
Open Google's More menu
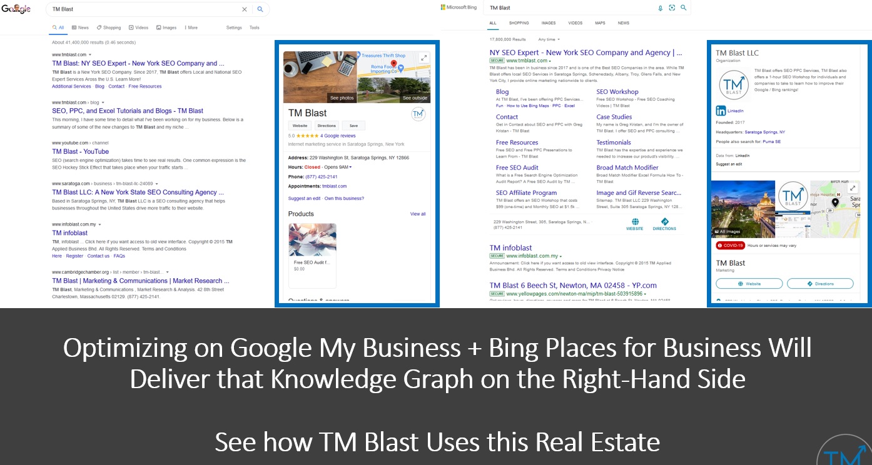(x=190, y=27)
